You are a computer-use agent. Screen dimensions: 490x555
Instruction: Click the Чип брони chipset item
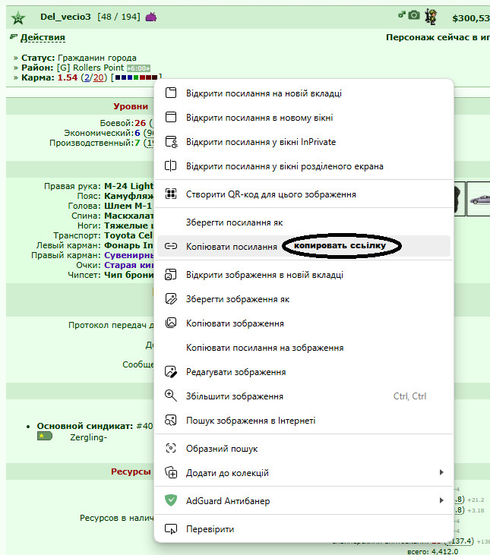click(x=129, y=275)
